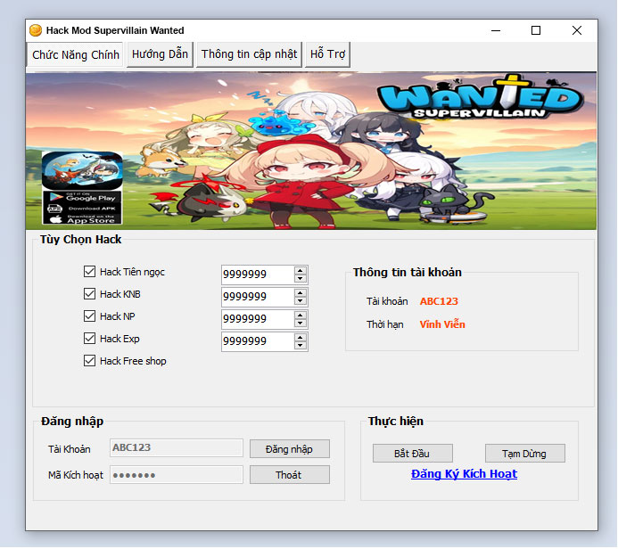Image resolution: width=618 pixels, height=549 pixels.
Task: Minimize the Hack Mod window
Action: click(496, 30)
